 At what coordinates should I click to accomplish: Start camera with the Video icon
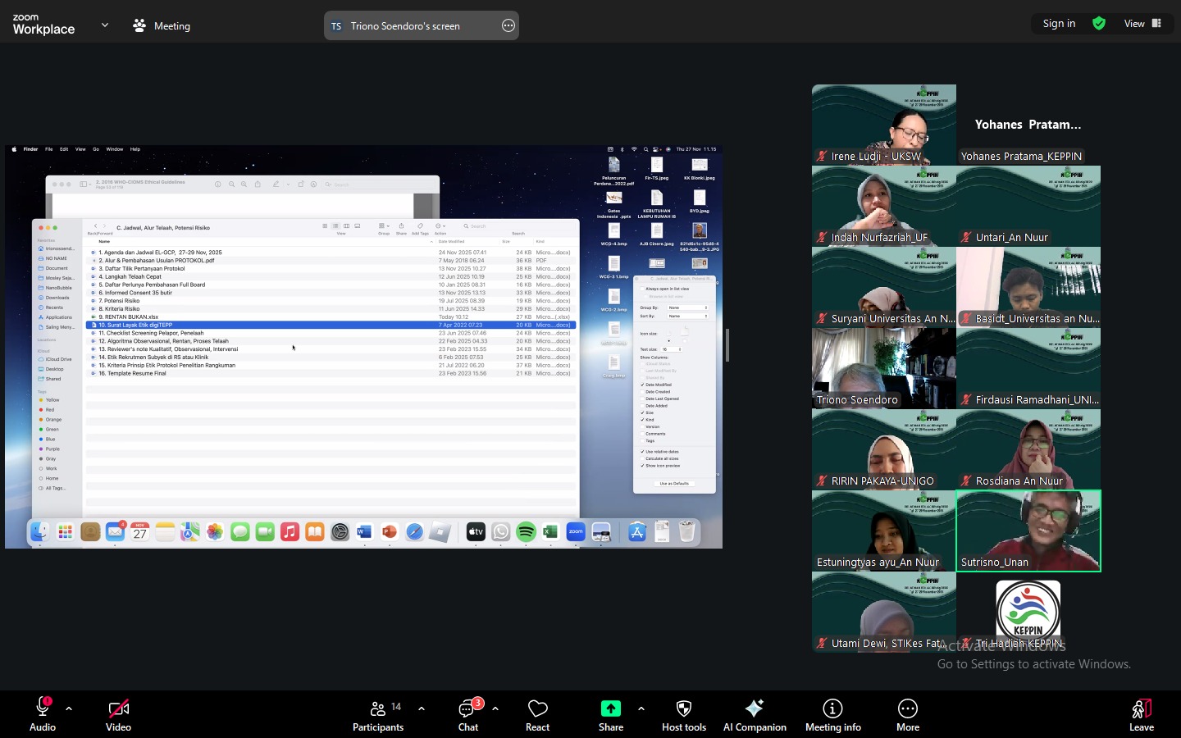click(x=118, y=708)
